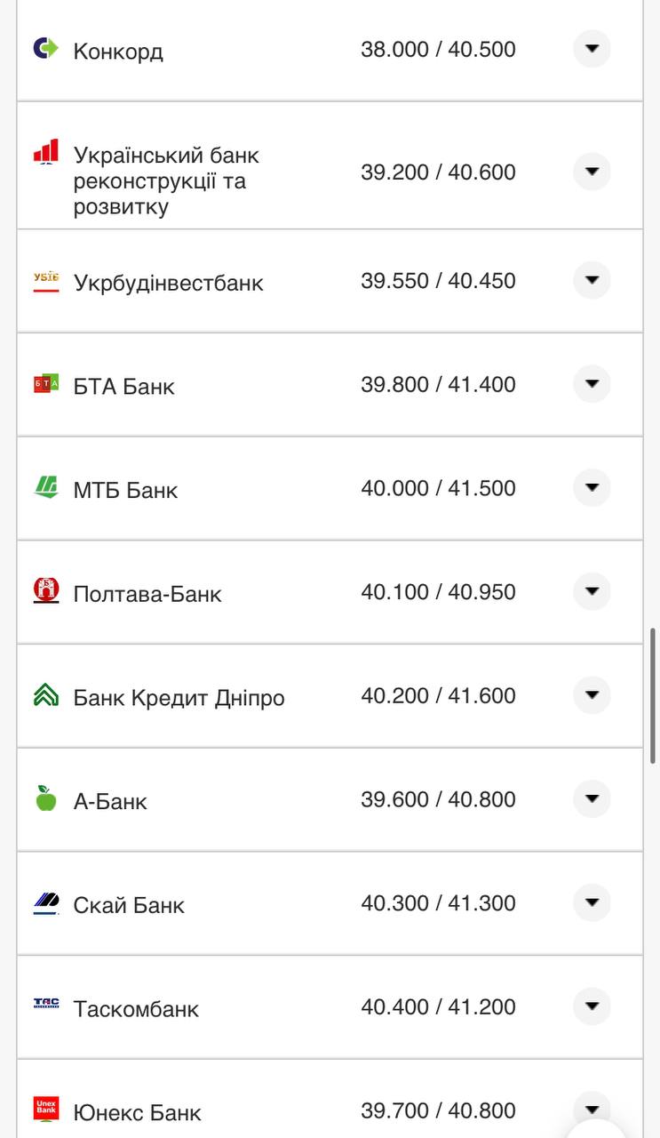Select the МТБ Банк rate 40.000 / 41.500
The height and width of the screenshot is (1138, 660).
(438, 488)
